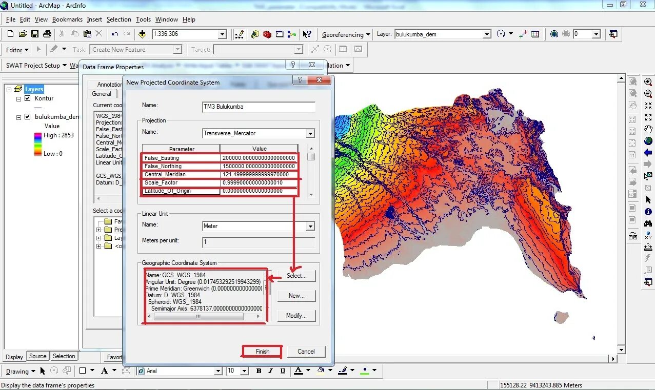
Task: Select the black arrow Select Elements tool
Action: (x=648, y=200)
